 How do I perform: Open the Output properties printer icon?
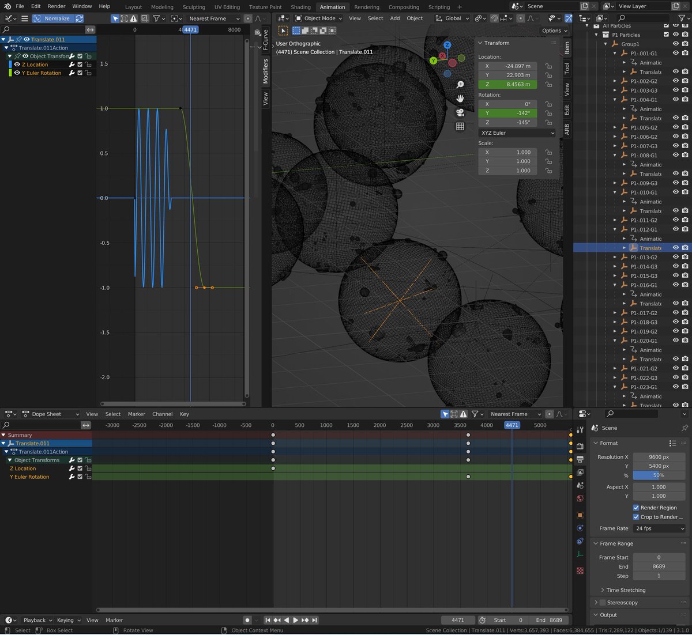tap(580, 459)
